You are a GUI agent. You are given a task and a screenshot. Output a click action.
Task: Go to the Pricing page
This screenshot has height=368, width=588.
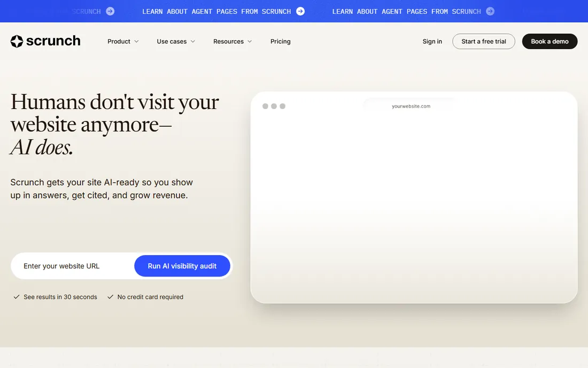coord(281,41)
